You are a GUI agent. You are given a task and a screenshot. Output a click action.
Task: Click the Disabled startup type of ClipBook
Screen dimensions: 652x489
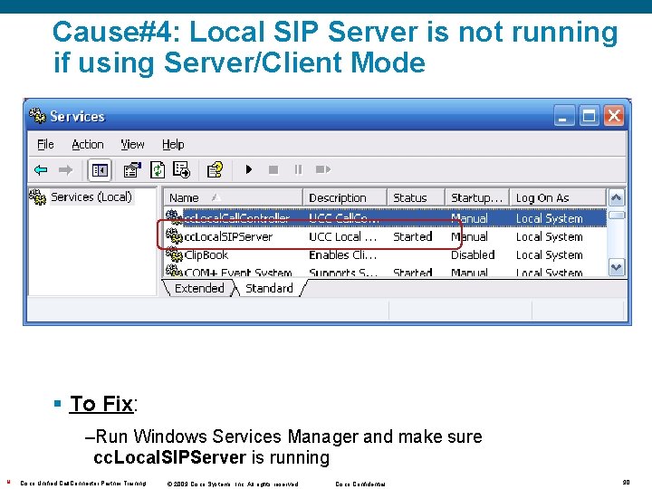coord(473,254)
